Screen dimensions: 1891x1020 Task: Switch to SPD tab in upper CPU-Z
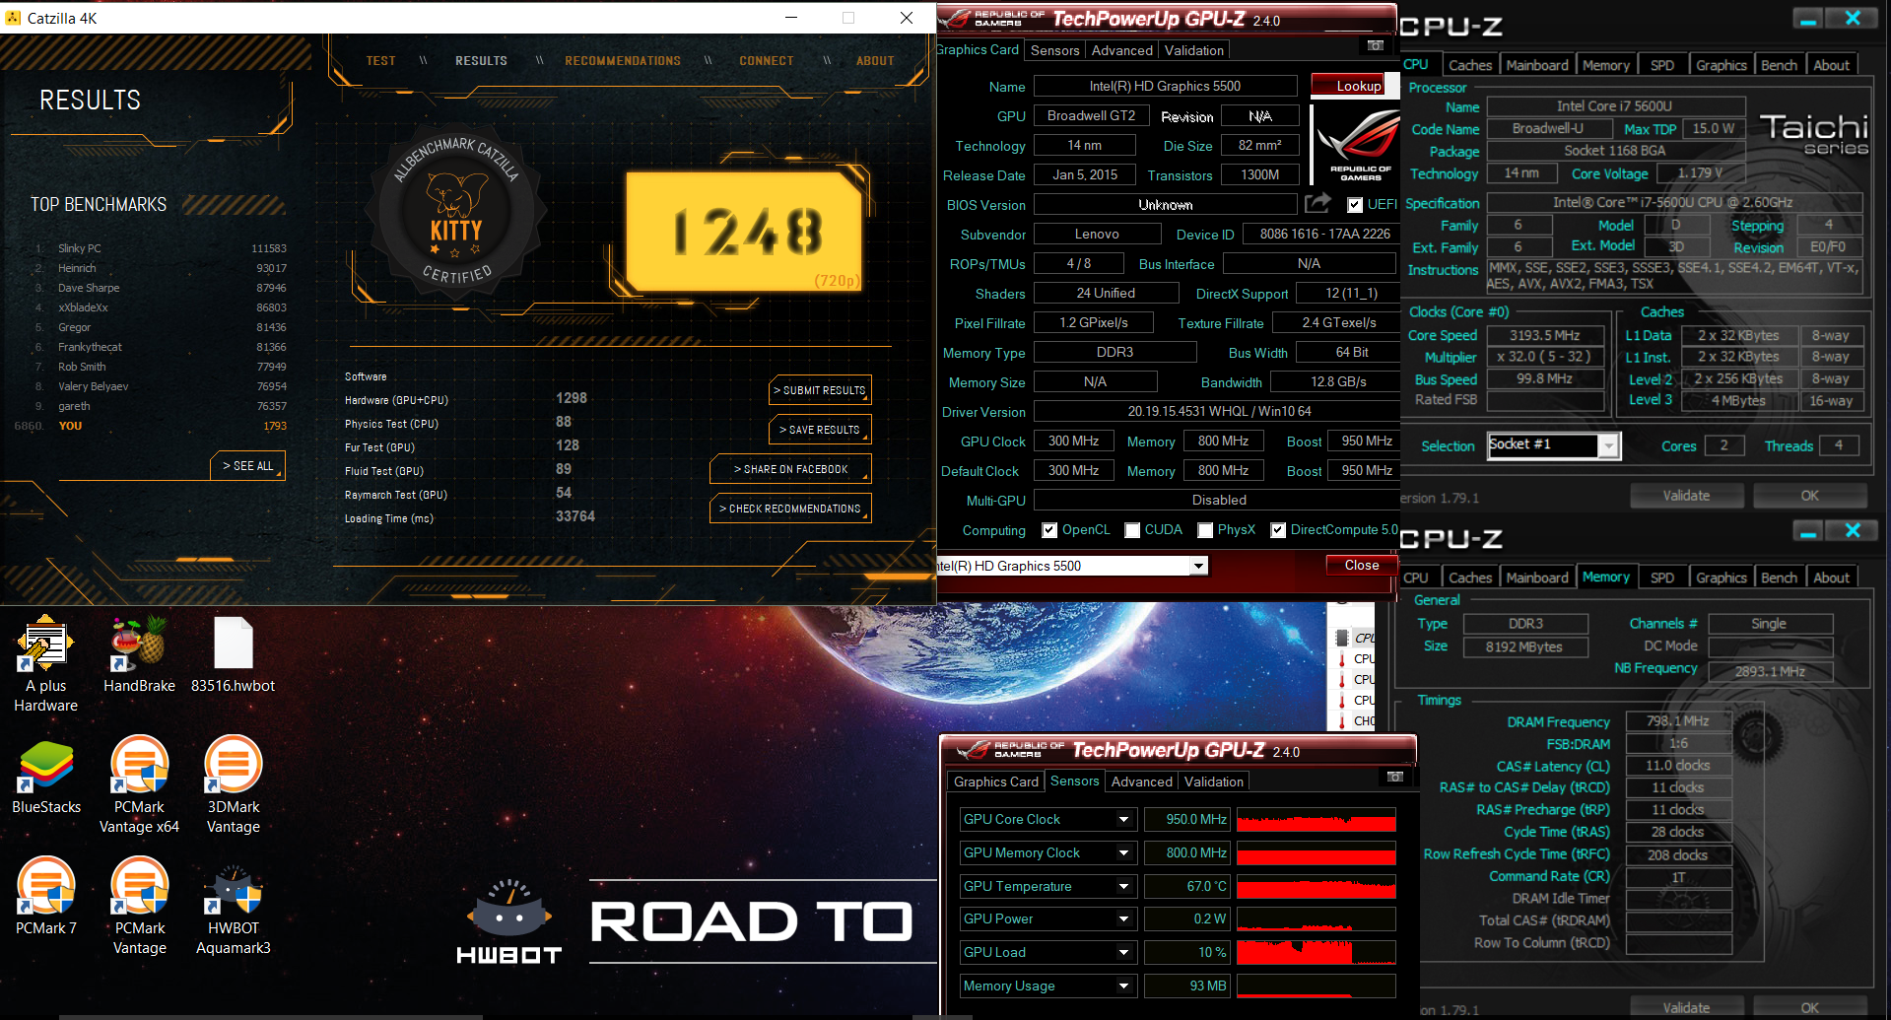[x=1661, y=65]
